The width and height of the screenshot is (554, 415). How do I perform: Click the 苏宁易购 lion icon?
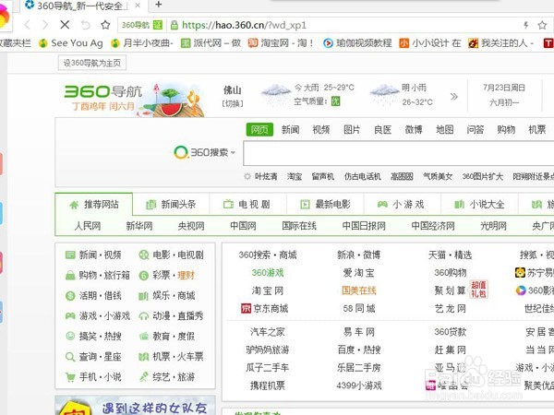[x=520, y=272]
